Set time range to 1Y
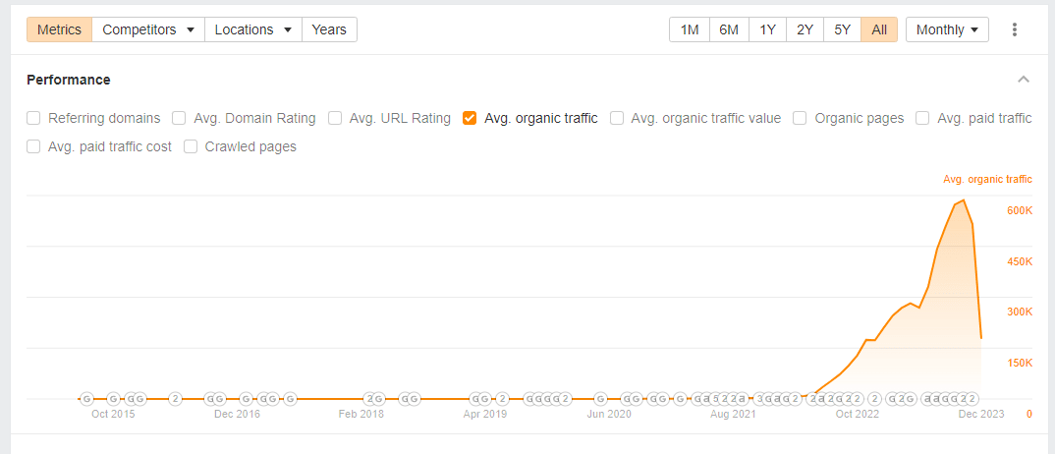The width and height of the screenshot is (1055, 454). click(x=767, y=29)
